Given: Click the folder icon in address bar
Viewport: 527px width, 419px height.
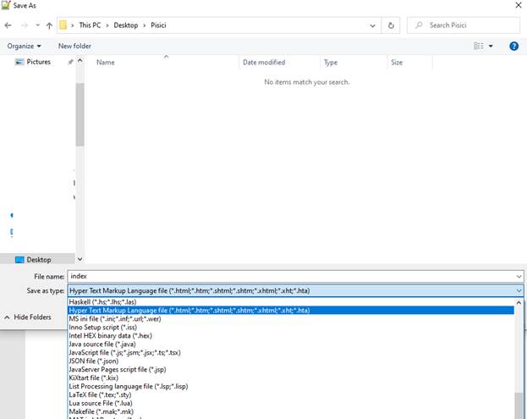Looking at the screenshot, I should click(63, 25).
